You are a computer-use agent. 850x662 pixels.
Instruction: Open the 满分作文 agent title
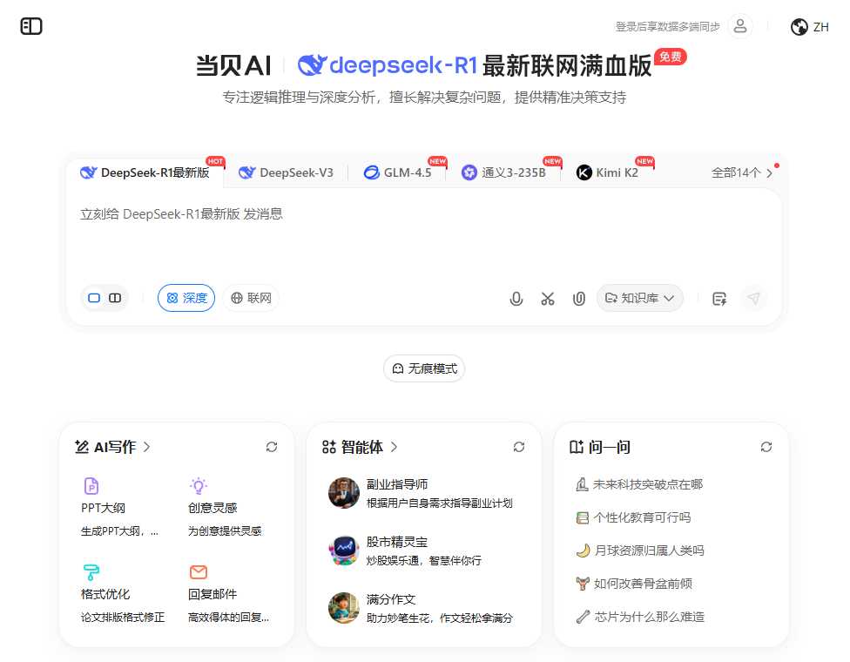391,599
